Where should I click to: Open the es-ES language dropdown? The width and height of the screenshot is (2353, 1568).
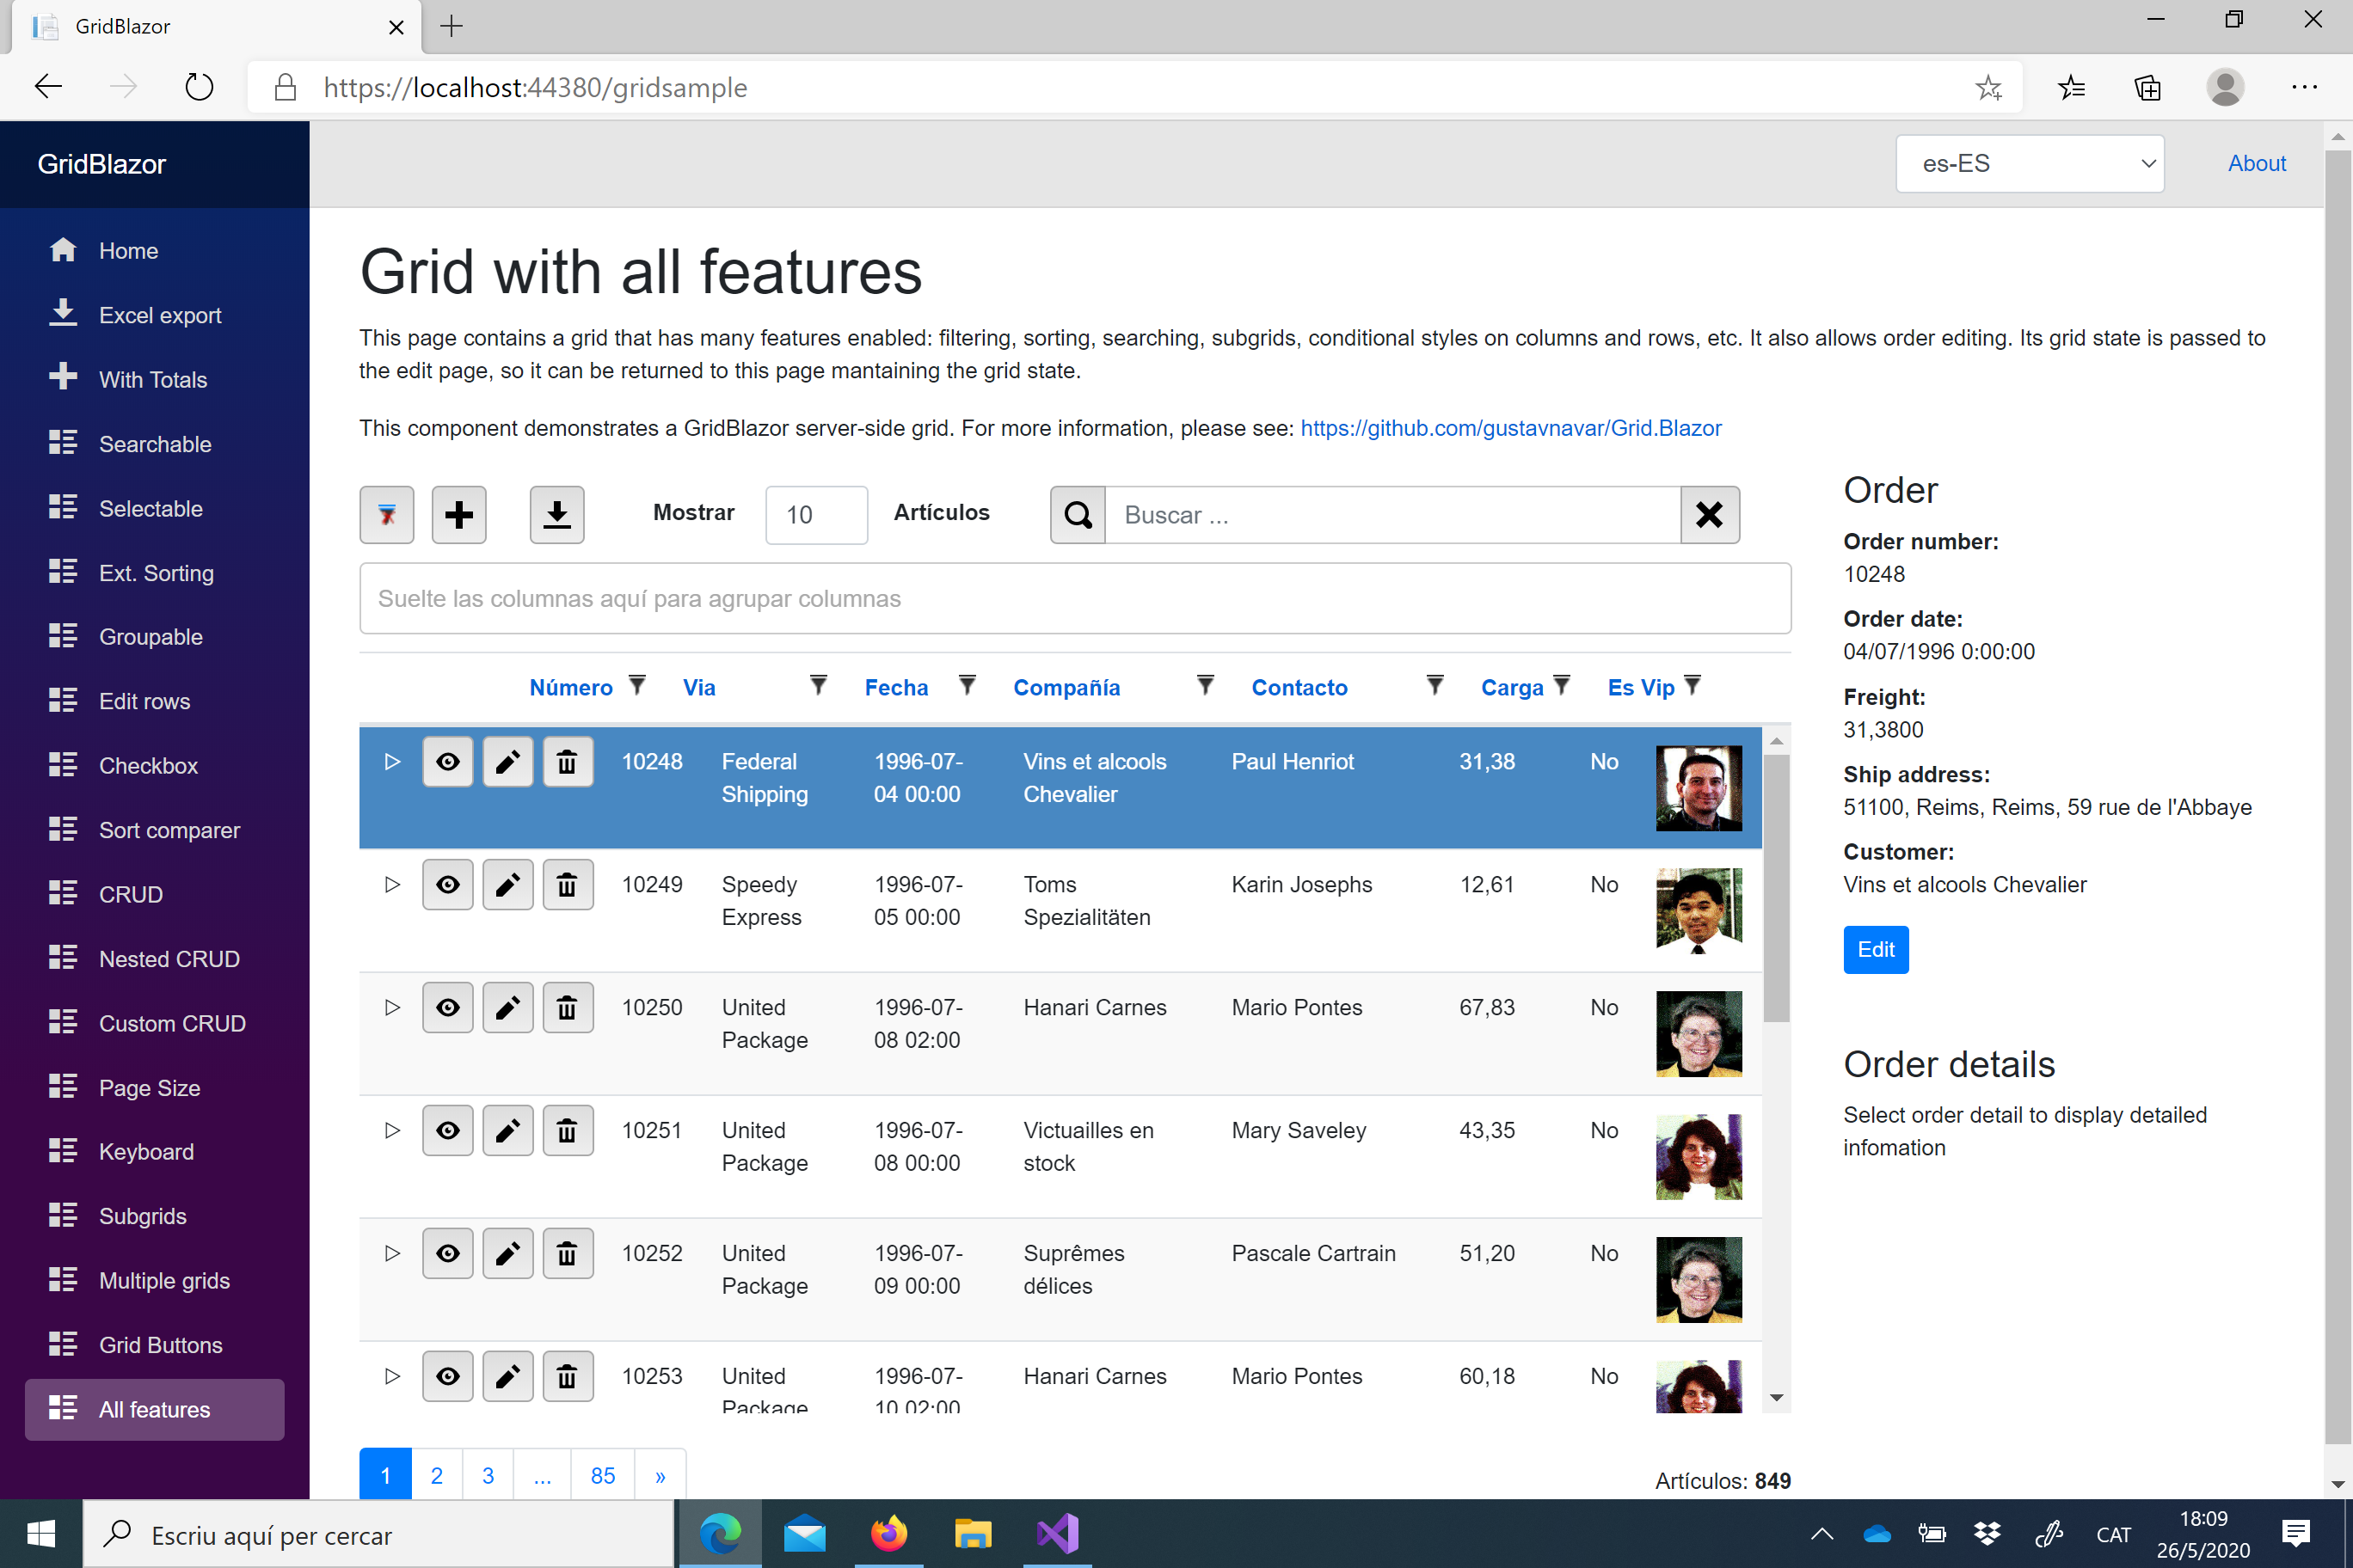(x=2029, y=164)
